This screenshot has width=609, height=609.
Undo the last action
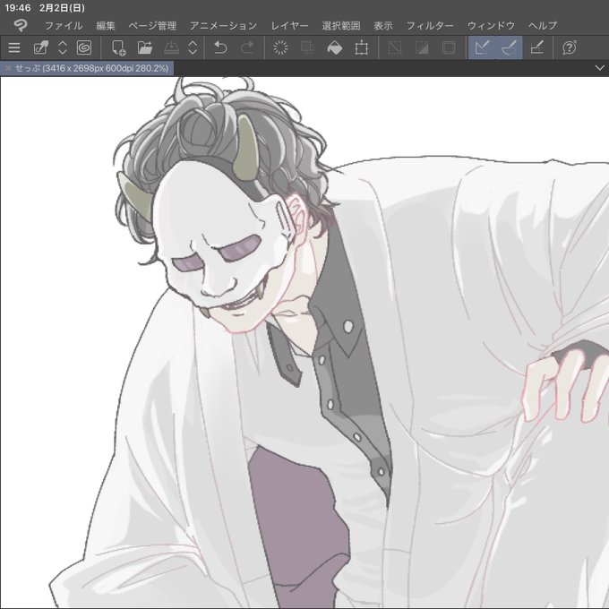[220, 47]
